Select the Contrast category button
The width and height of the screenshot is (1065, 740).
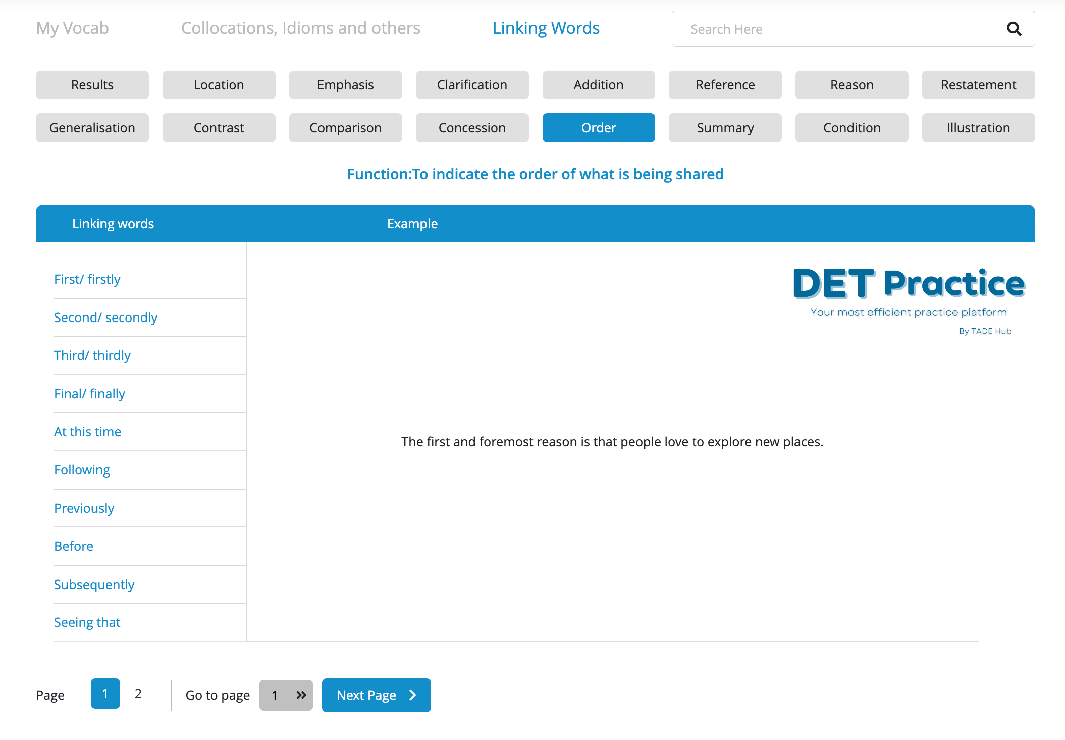click(x=220, y=127)
